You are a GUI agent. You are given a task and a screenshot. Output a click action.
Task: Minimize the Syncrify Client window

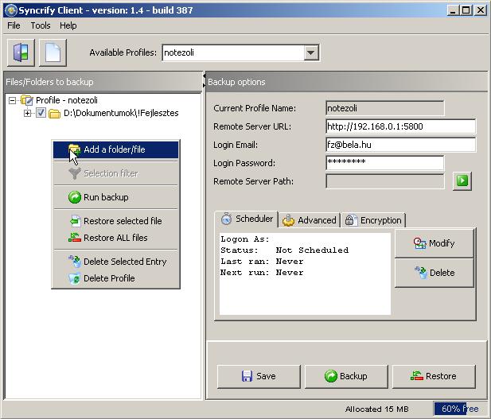tap(453, 10)
